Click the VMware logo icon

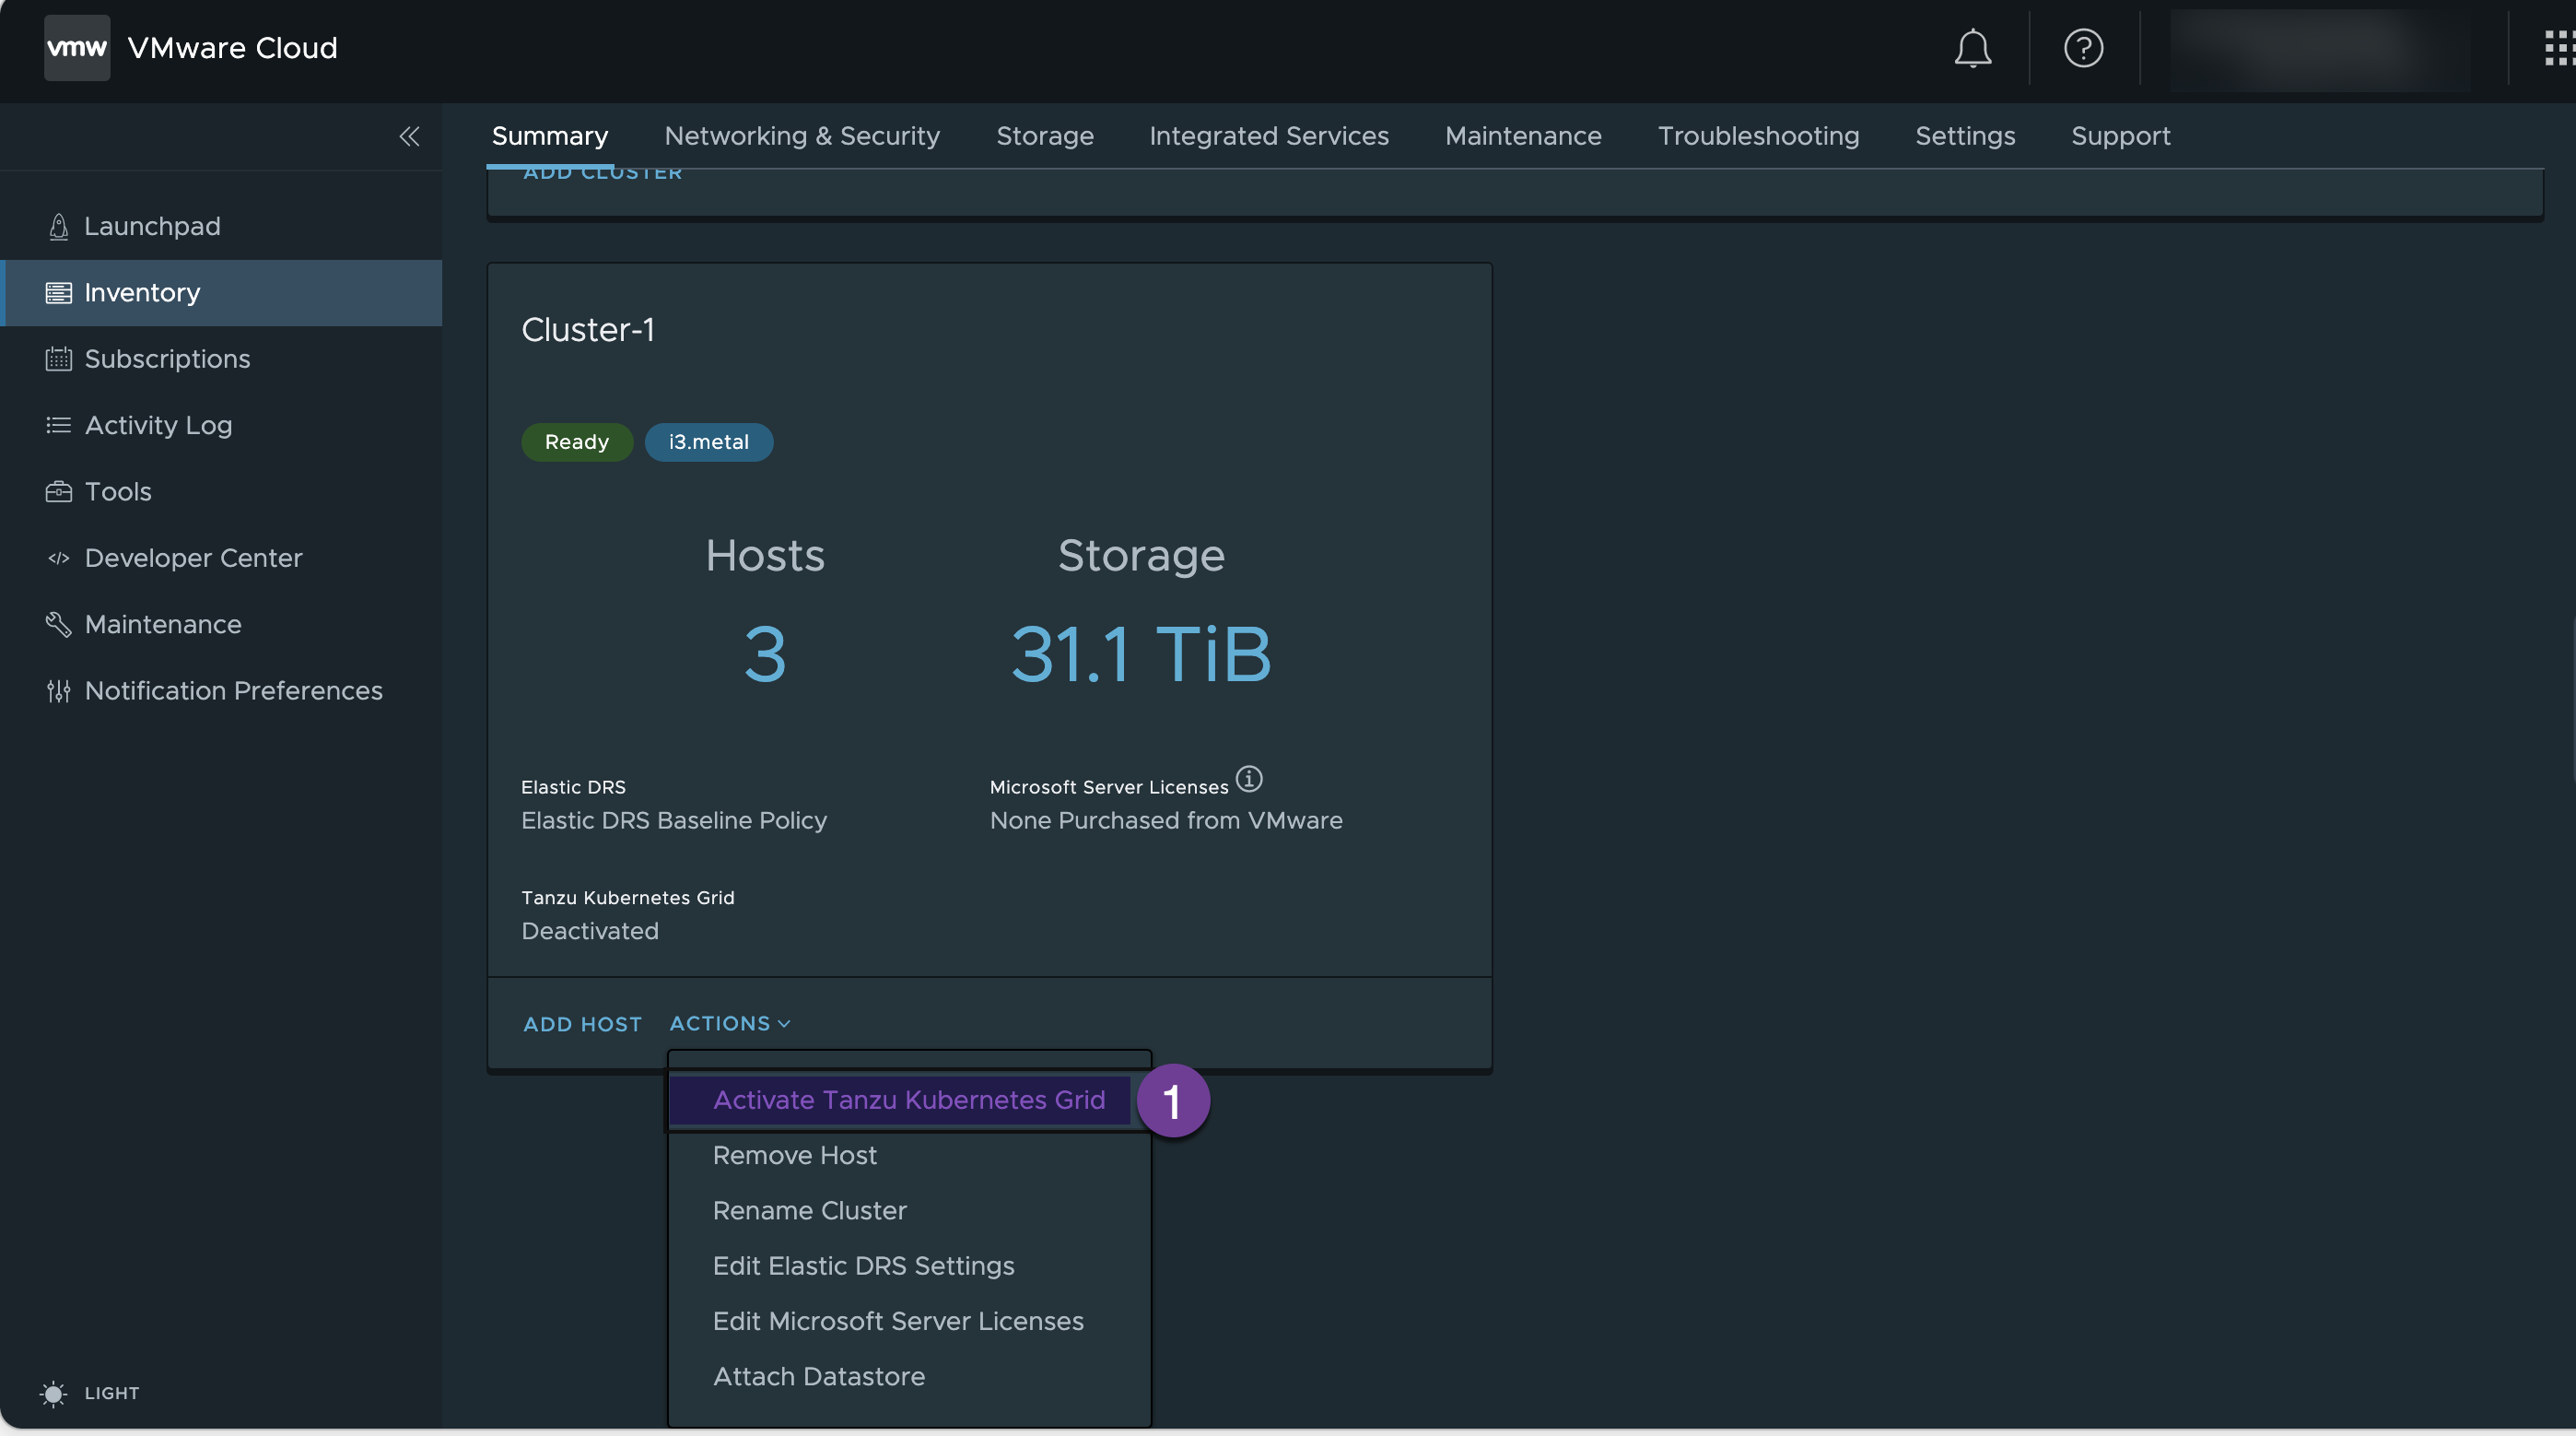77,47
